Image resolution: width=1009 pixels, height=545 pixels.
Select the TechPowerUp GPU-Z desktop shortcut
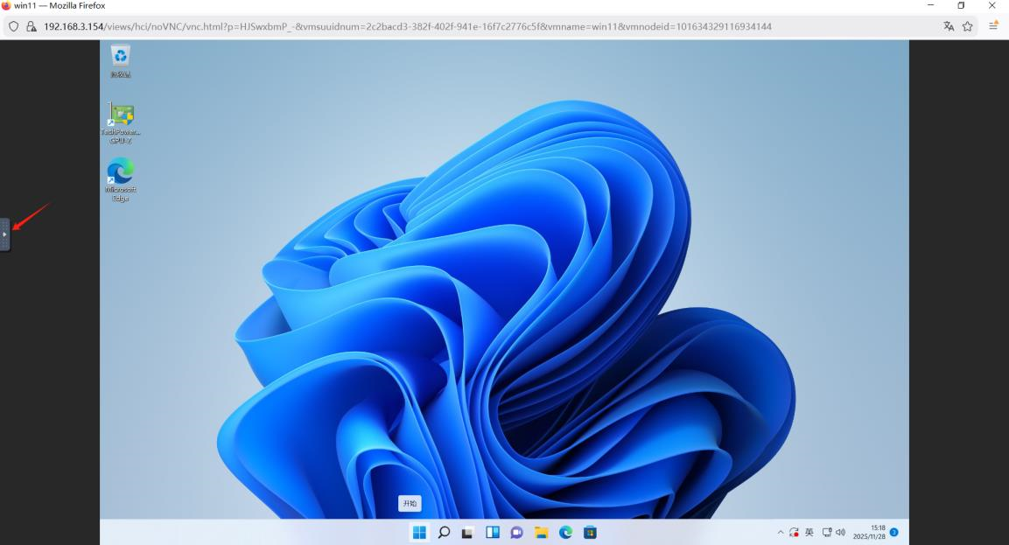click(121, 115)
